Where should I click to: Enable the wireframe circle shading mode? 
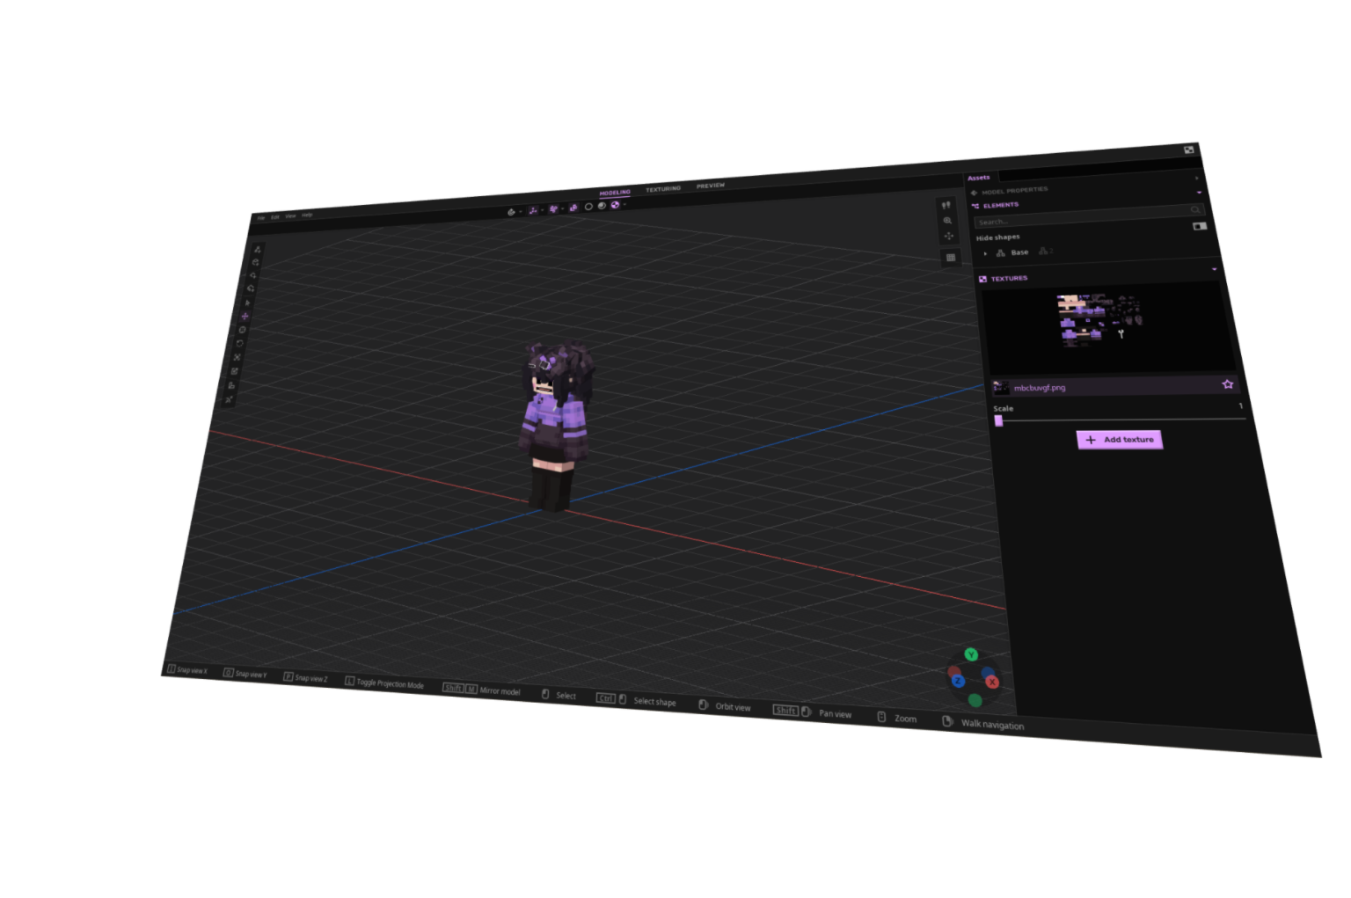[588, 207]
